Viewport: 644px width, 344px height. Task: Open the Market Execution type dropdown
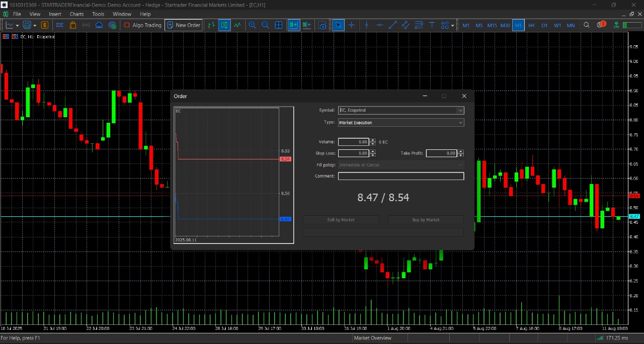(x=460, y=122)
